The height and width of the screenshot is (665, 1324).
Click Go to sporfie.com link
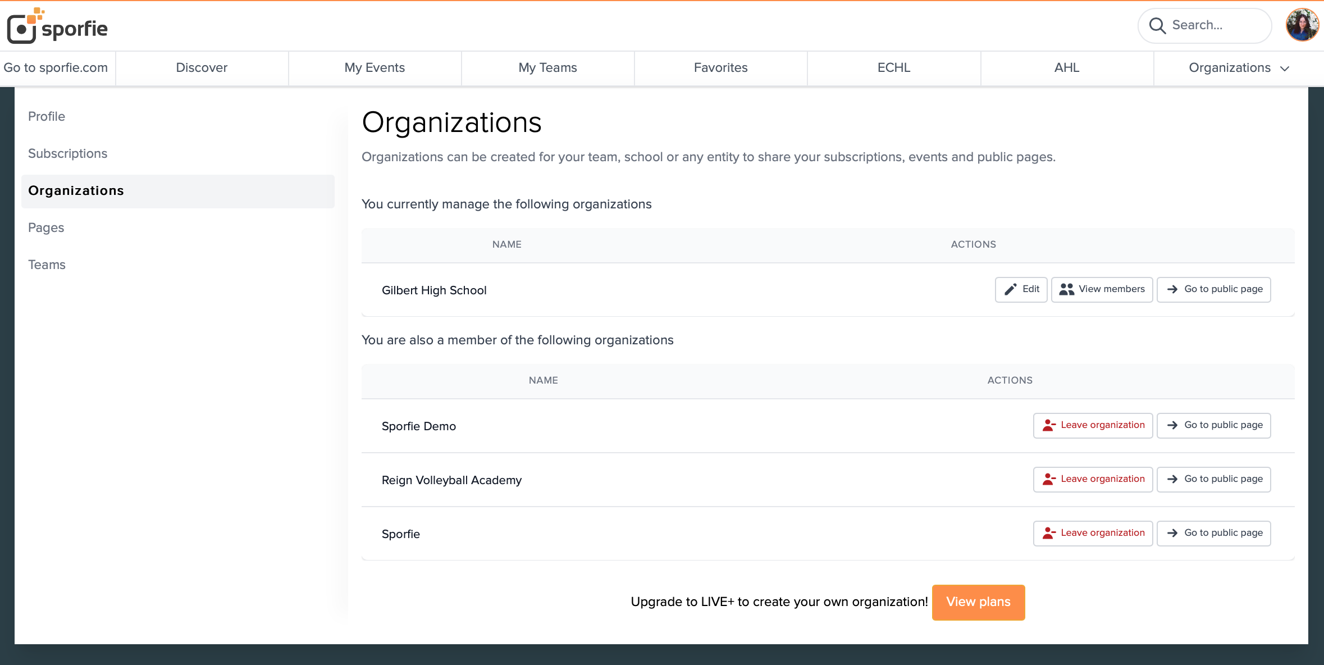56,68
